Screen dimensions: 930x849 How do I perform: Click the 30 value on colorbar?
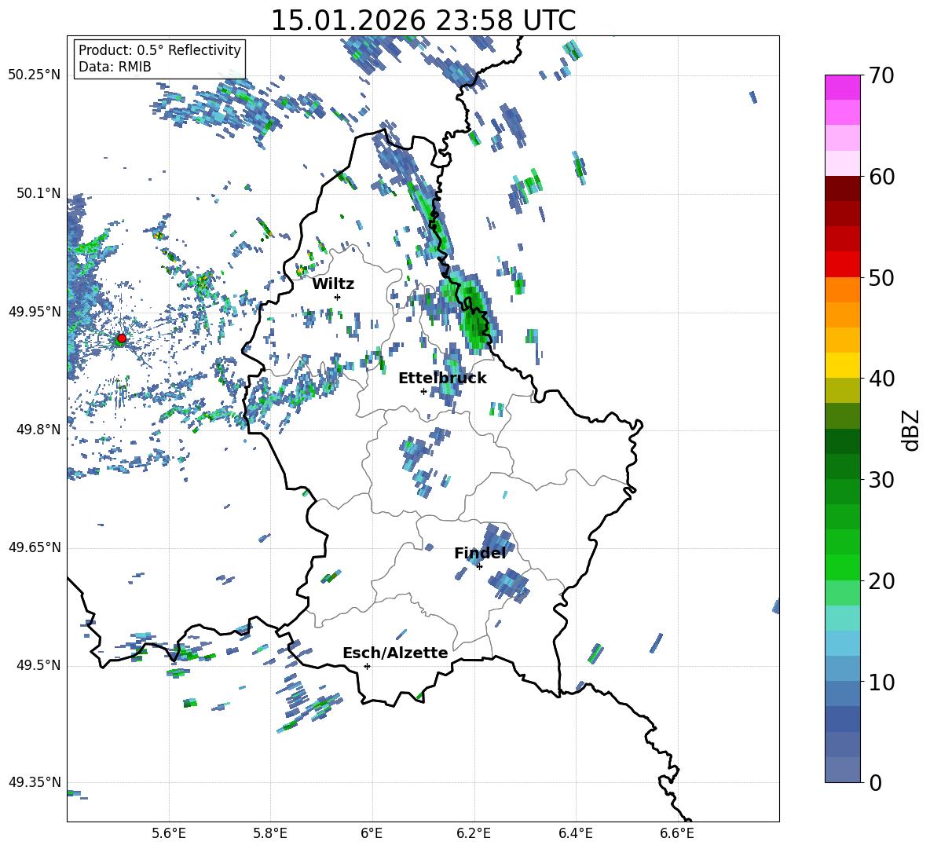click(x=881, y=480)
